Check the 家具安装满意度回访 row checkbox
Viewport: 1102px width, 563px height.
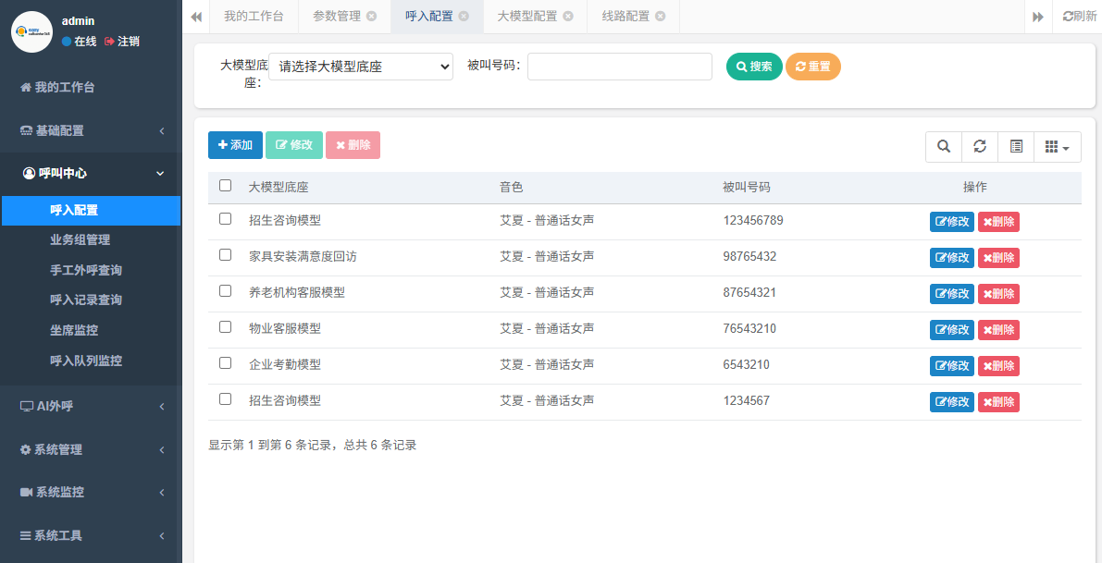pyautogui.click(x=225, y=255)
